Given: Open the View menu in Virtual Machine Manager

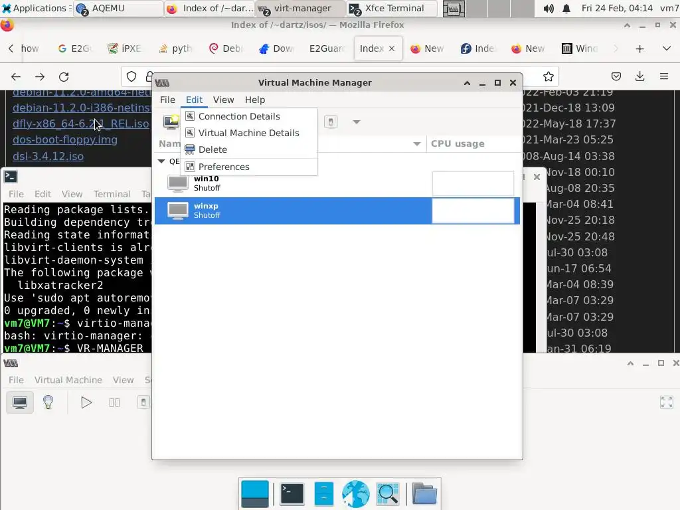Looking at the screenshot, I should [223, 100].
